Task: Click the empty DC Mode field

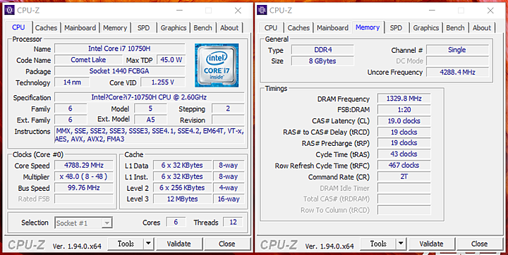Action: click(457, 61)
